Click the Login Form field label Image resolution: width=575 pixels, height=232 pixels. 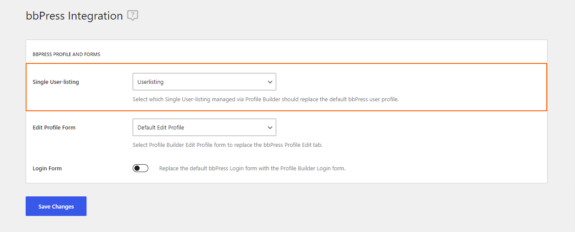pos(47,168)
